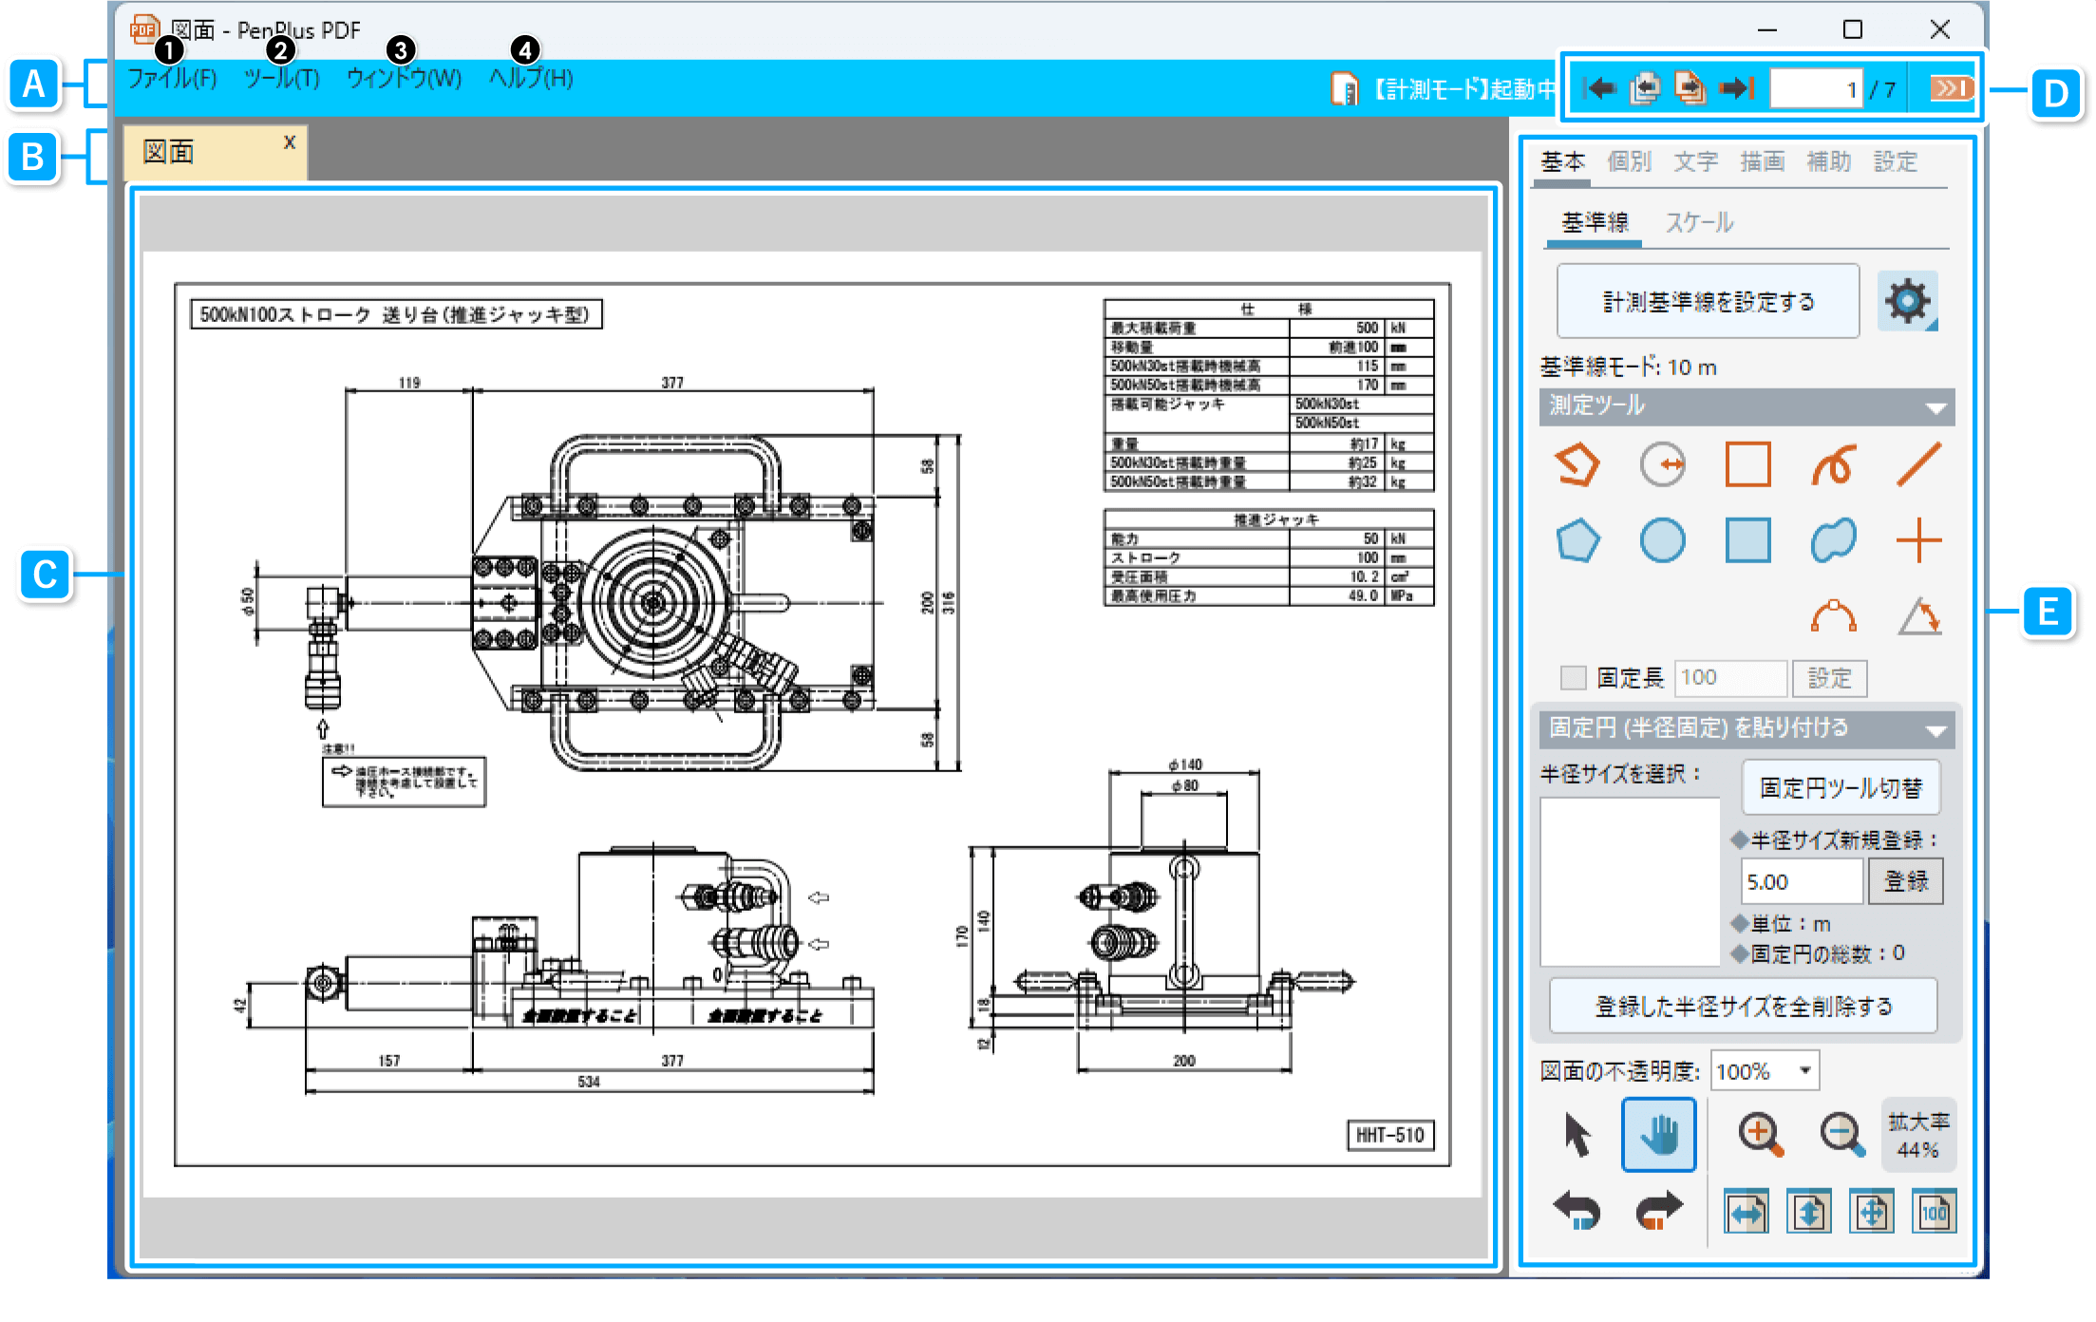
Task: Enable the 固定長 checkbox
Action: [x=1573, y=677]
